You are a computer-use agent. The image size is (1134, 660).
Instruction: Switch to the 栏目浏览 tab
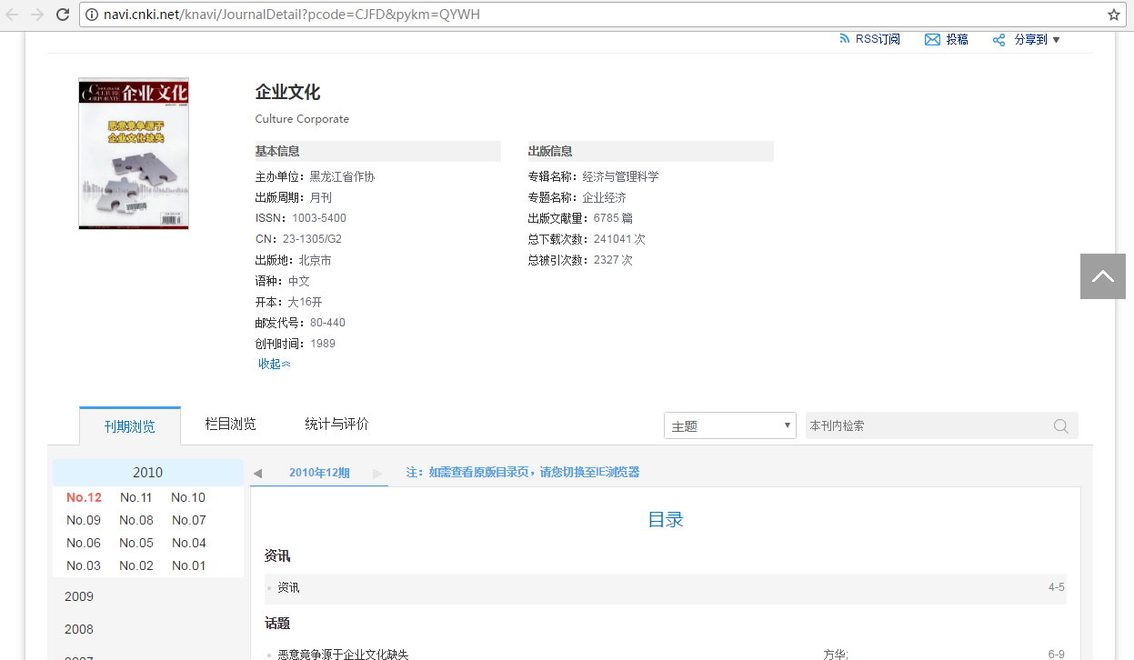click(x=230, y=424)
